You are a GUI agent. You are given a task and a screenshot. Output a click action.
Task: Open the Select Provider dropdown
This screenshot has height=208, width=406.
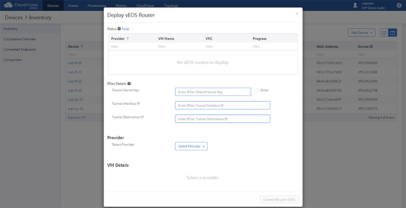tap(191, 146)
